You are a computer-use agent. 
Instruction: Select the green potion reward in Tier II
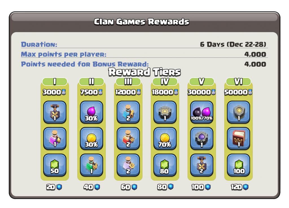[91, 165]
